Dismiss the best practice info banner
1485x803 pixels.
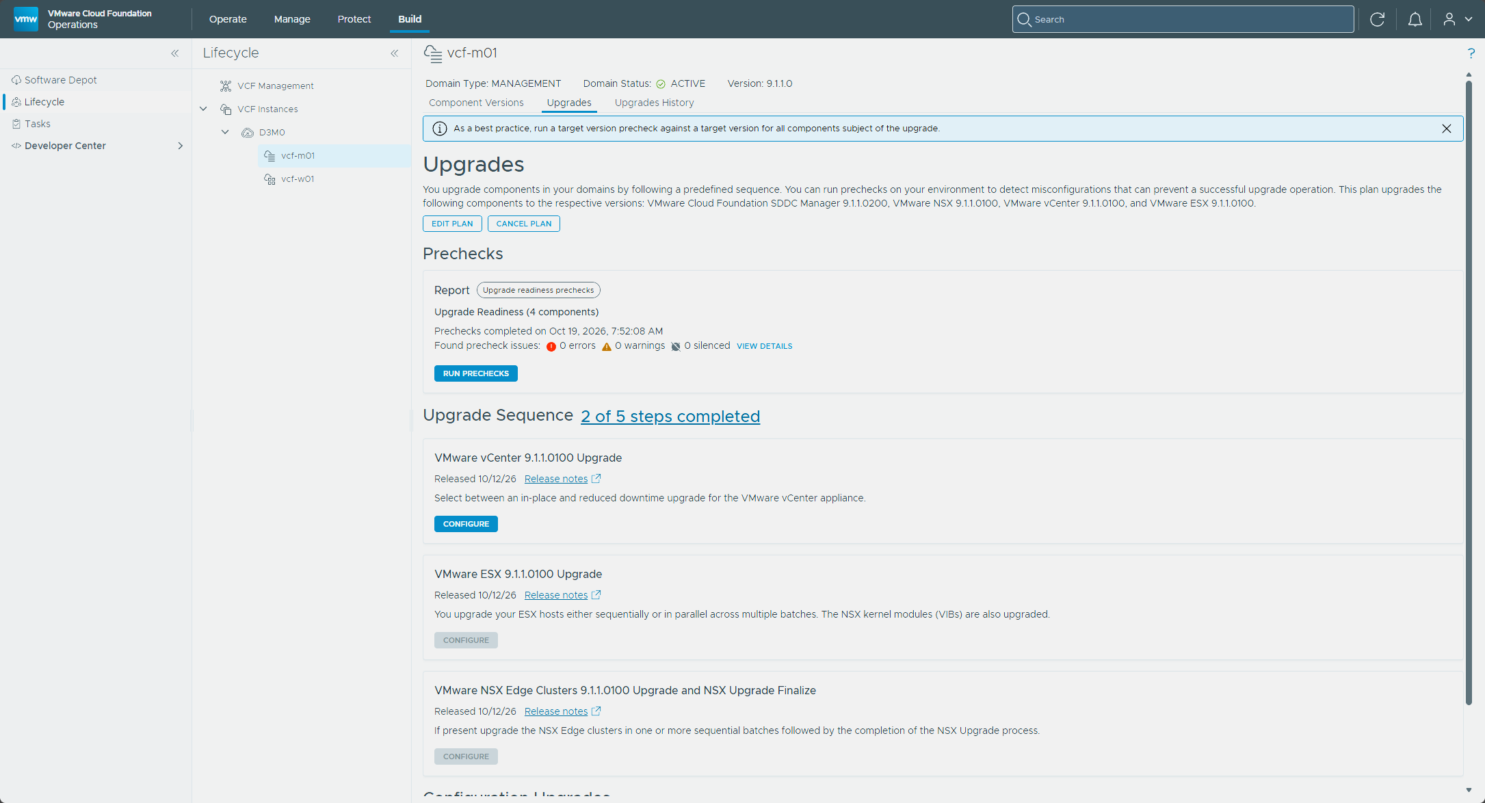[x=1446, y=129]
